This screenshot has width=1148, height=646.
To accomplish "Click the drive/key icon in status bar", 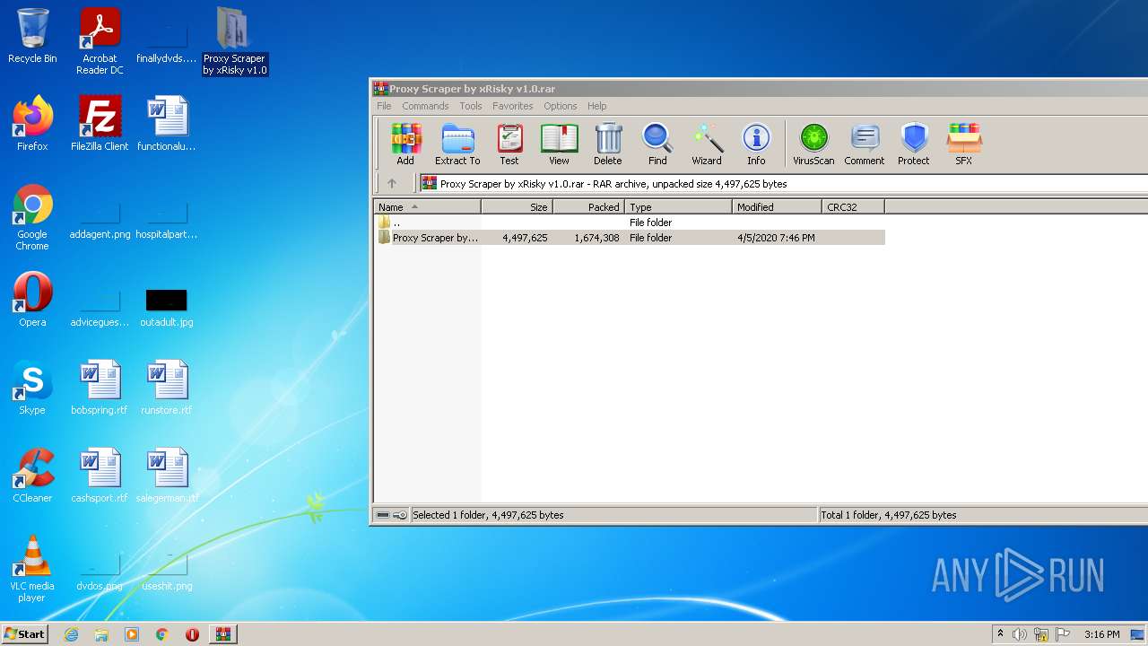I will tap(391, 515).
